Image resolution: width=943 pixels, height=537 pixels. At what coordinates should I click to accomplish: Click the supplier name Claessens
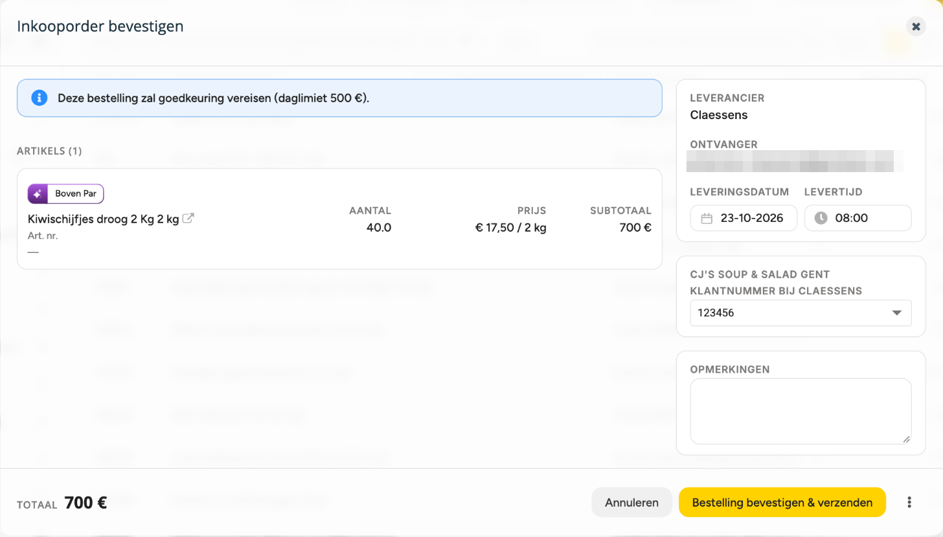tap(719, 115)
